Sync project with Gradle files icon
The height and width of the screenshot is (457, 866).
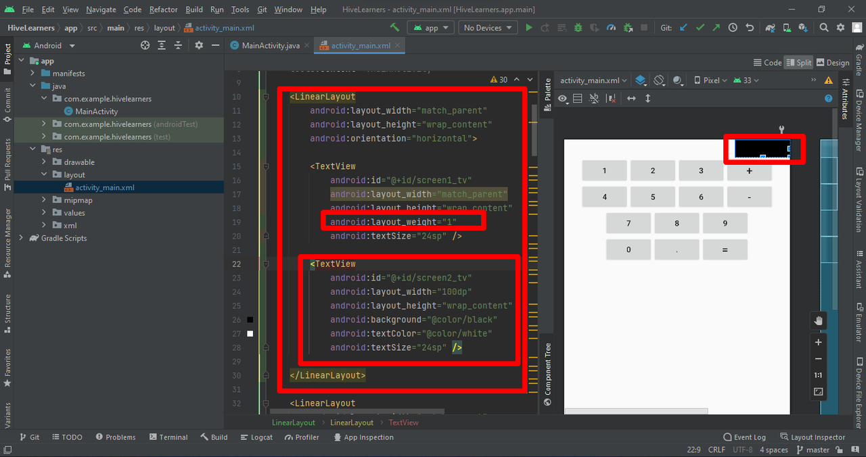tap(771, 28)
